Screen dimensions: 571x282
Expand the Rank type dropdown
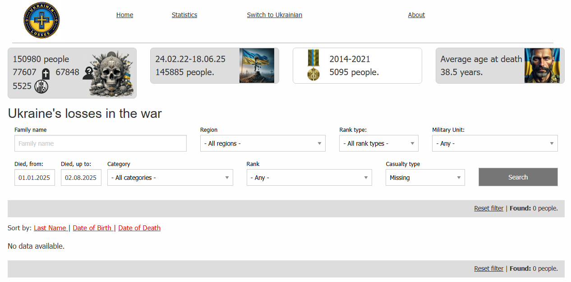tap(379, 143)
